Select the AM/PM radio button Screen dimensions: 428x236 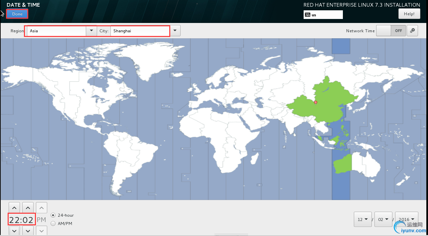[x=53, y=223]
